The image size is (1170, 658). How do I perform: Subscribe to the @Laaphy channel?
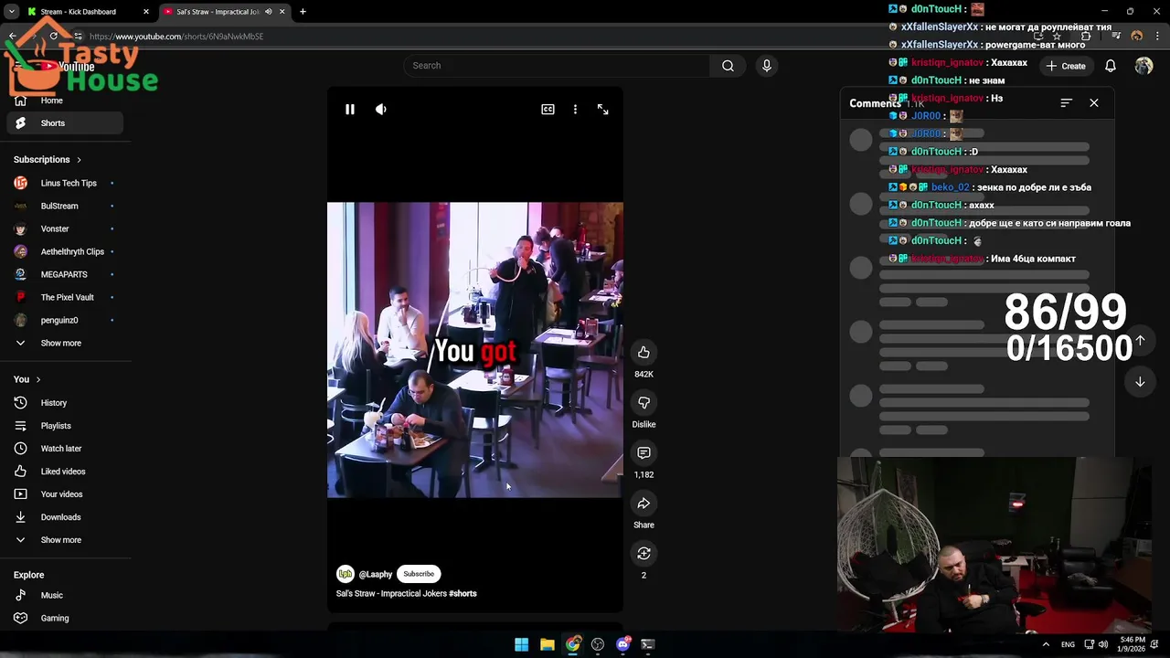(419, 574)
